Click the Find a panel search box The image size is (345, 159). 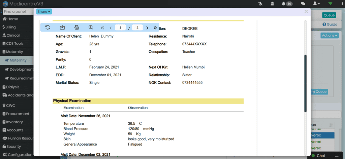[18, 11]
